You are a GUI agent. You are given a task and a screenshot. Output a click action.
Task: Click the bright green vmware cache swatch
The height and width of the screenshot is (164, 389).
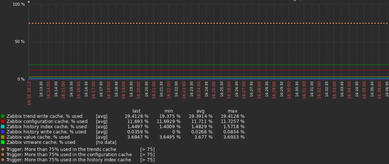click(x=3, y=142)
